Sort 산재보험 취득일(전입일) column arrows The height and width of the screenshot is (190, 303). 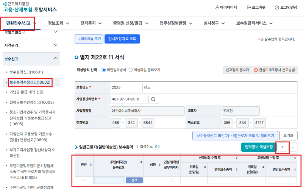205,167
